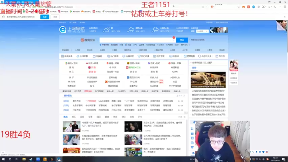288x162 pixels.
Task: Open Task View in the taskbar
Action: tap(17, 159)
